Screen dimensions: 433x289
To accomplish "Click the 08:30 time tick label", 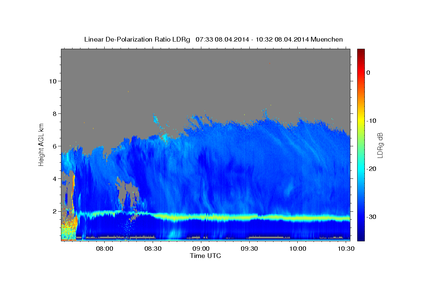I will (x=153, y=249).
